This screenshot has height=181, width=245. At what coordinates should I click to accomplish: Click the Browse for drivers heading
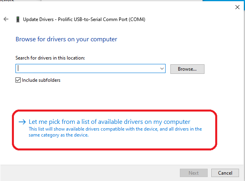(66, 39)
